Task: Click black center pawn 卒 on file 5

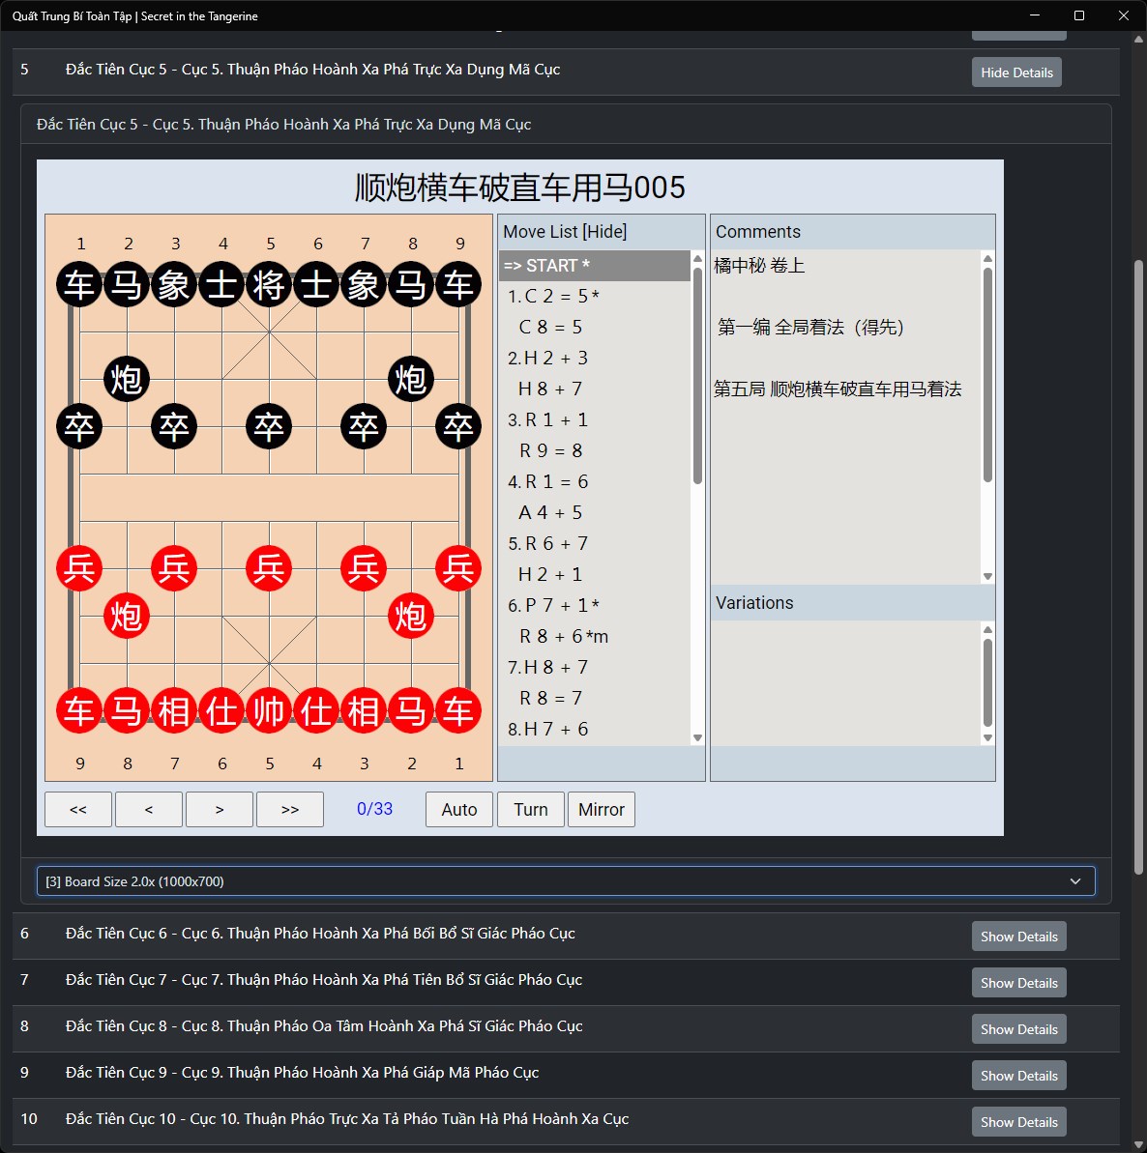Action: coord(269,426)
